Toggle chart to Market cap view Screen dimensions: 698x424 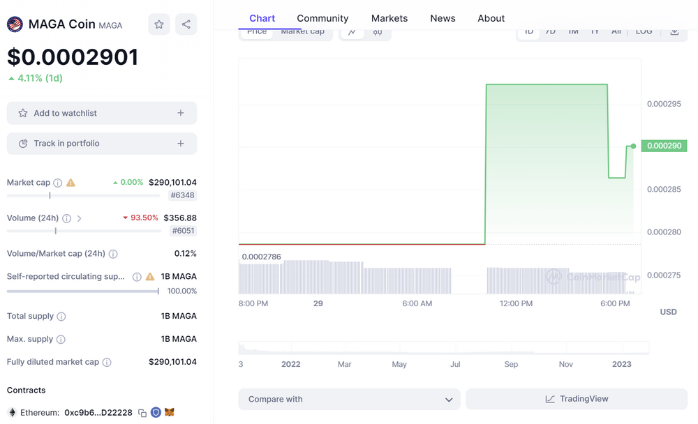(302, 32)
